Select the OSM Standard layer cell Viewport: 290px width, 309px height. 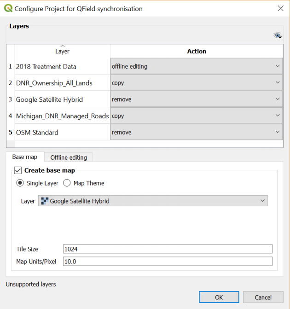62,132
